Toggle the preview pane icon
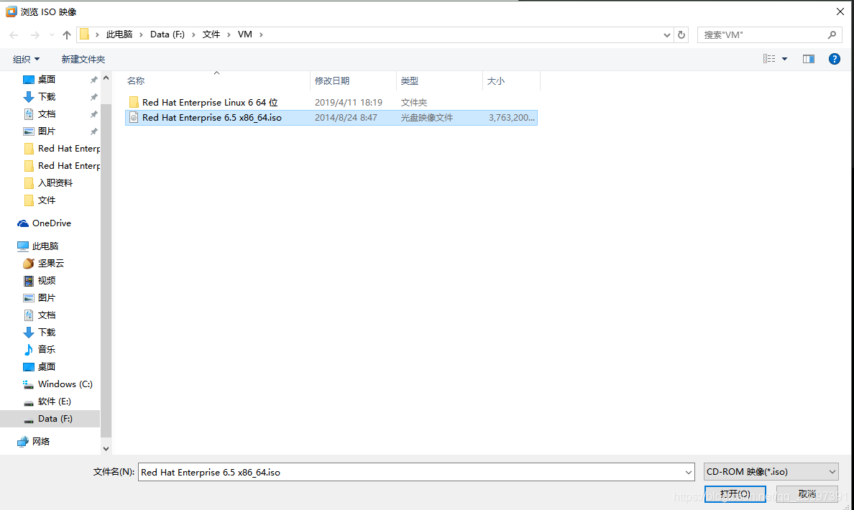The height and width of the screenshot is (510, 854). tap(809, 59)
